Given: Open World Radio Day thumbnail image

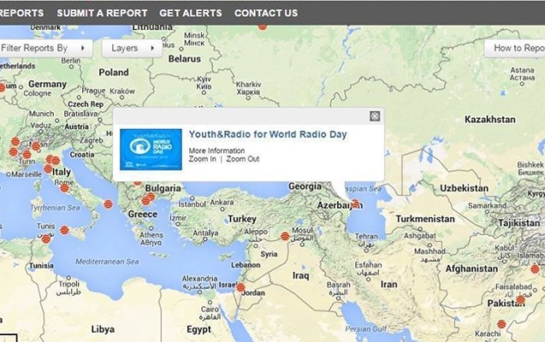Looking at the screenshot, I should coord(151,150).
